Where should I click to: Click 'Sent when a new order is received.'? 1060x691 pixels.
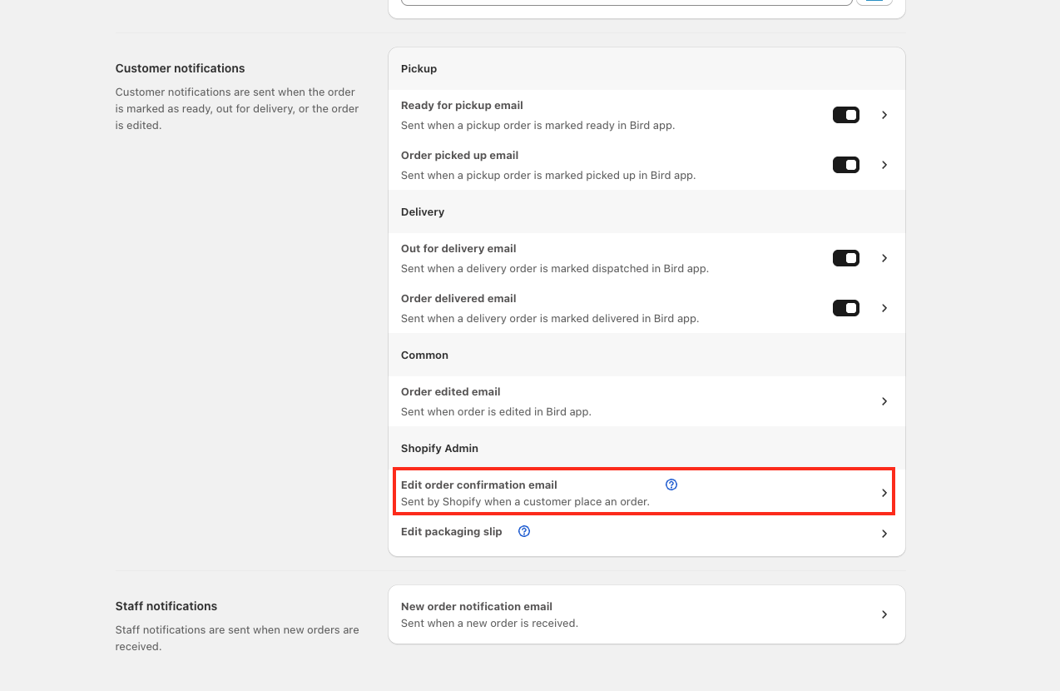(489, 623)
